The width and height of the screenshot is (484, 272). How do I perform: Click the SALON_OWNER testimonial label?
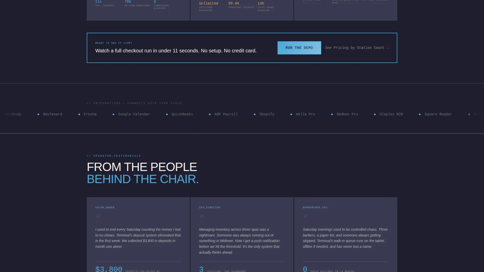click(105, 208)
